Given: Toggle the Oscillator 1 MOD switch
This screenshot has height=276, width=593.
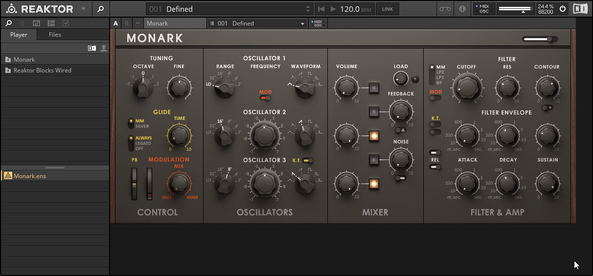Looking at the screenshot, I should coord(266,98).
